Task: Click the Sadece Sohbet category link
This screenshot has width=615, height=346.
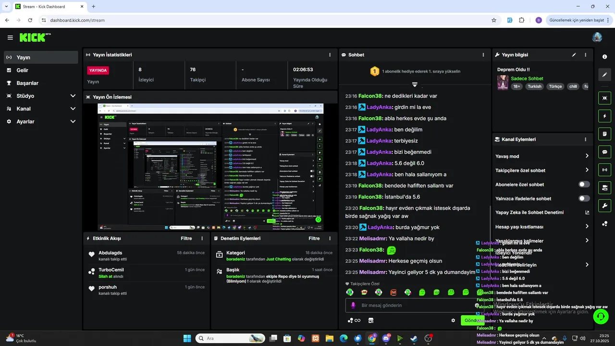Action: tap(527, 78)
